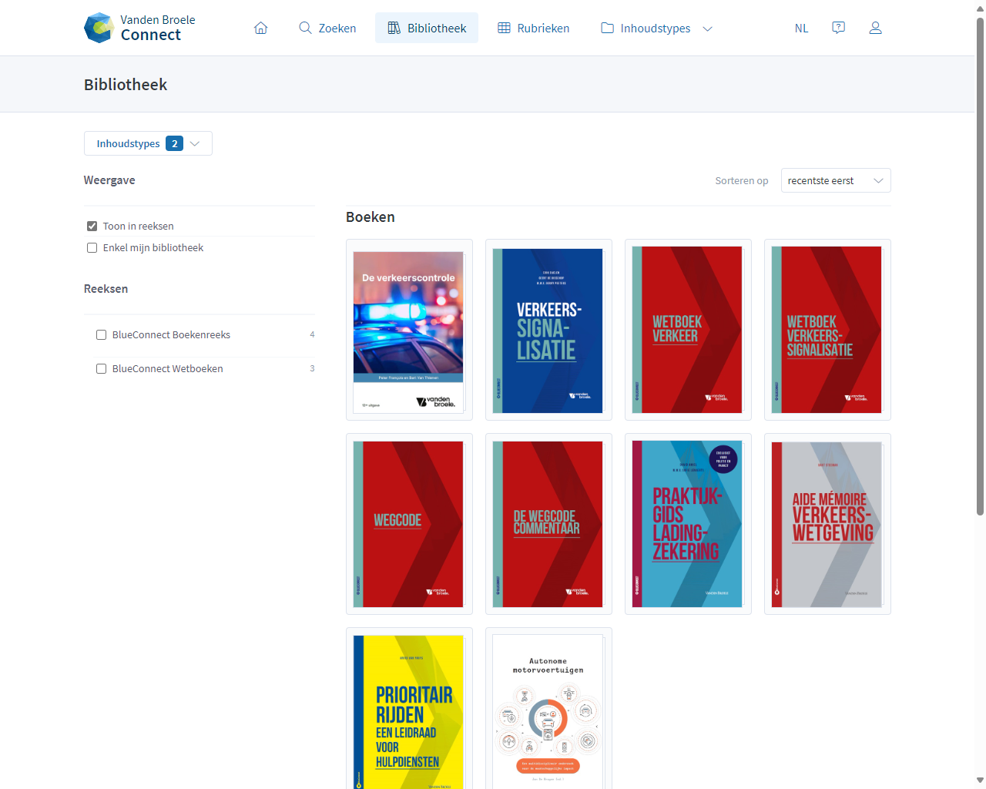The image size is (986, 789).
Task: Click the scrollbar down arrow
Action: click(x=980, y=781)
